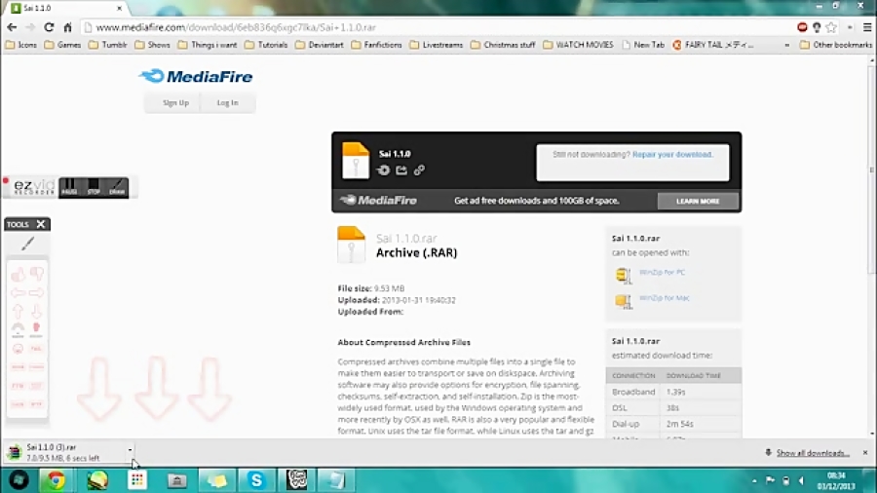Image resolution: width=877 pixels, height=493 pixels.
Task: Pick the right arrow stamp
Action: point(37,292)
